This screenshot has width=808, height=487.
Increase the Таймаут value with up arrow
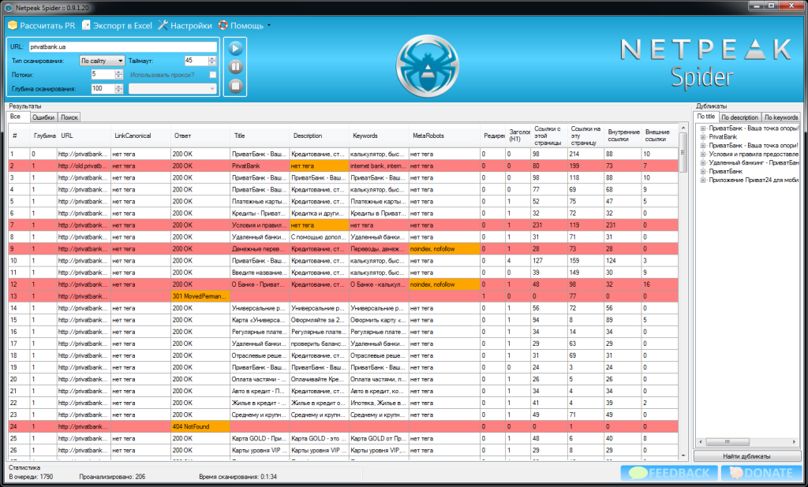coord(211,58)
